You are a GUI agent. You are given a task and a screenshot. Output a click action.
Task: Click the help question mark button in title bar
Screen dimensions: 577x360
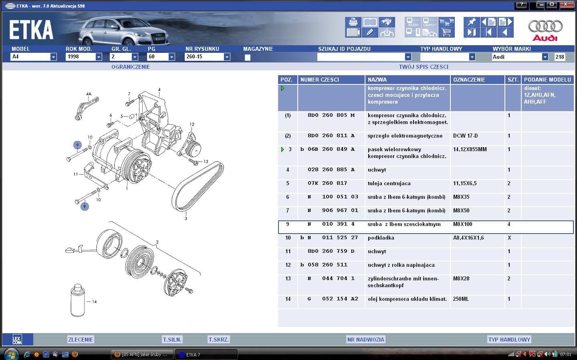click(x=521, y=5)
